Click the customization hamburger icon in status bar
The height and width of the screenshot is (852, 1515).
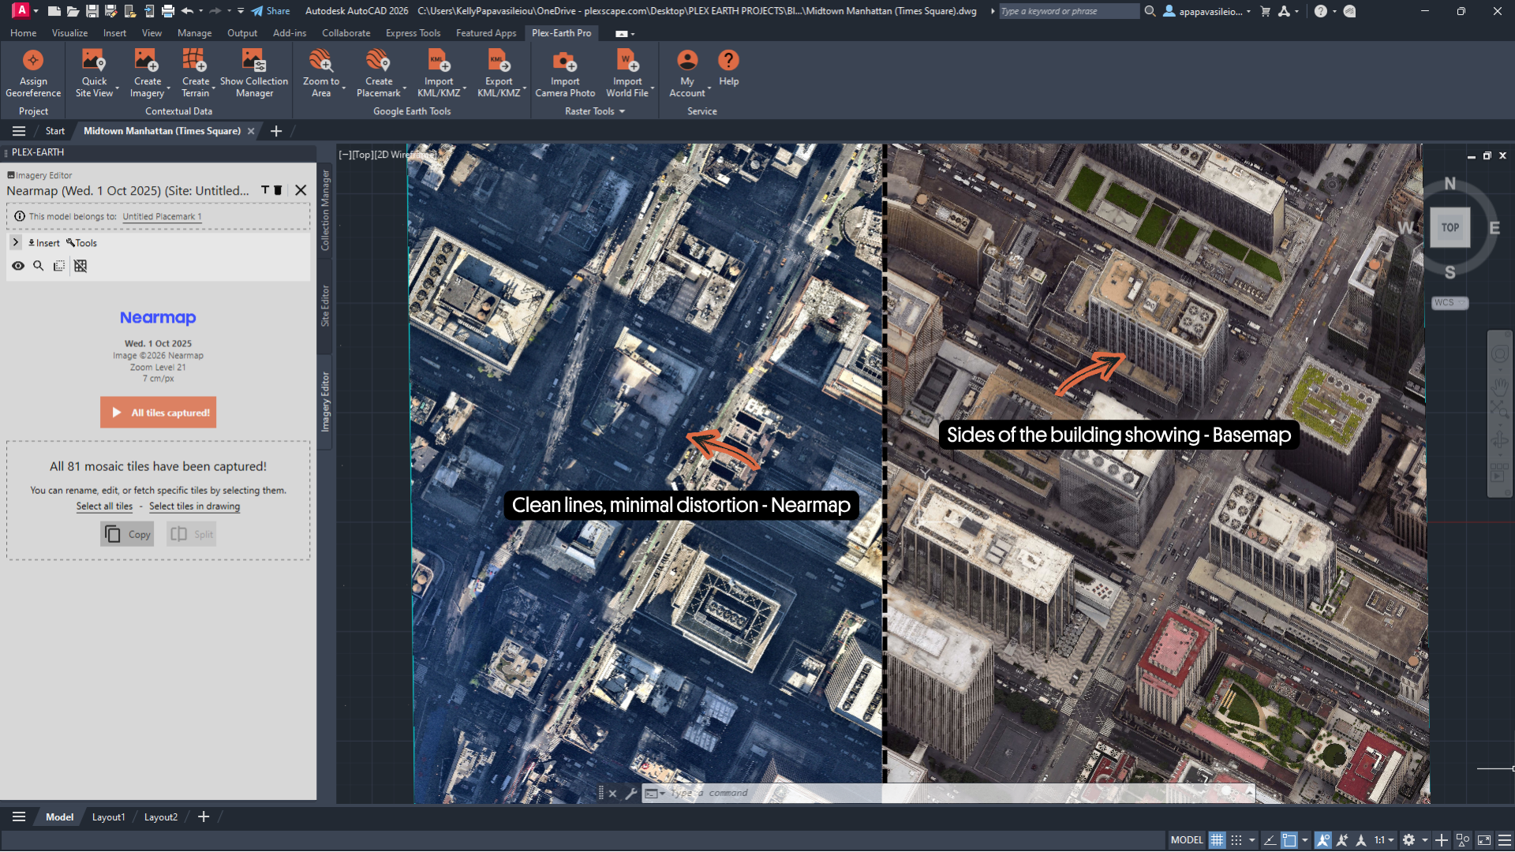click(x=1505, y=840)
